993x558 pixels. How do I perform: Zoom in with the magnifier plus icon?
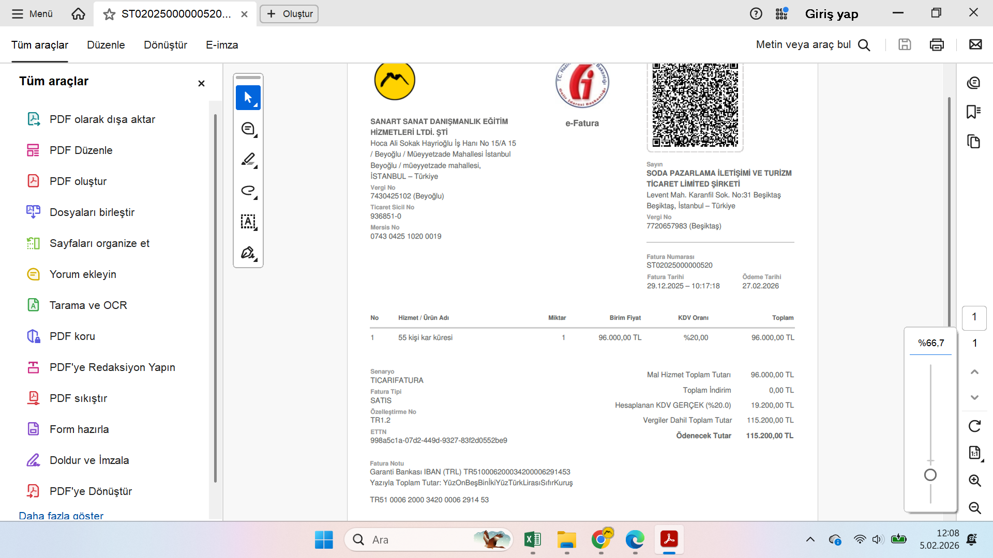pyautogui.click(x=975, y=481)
